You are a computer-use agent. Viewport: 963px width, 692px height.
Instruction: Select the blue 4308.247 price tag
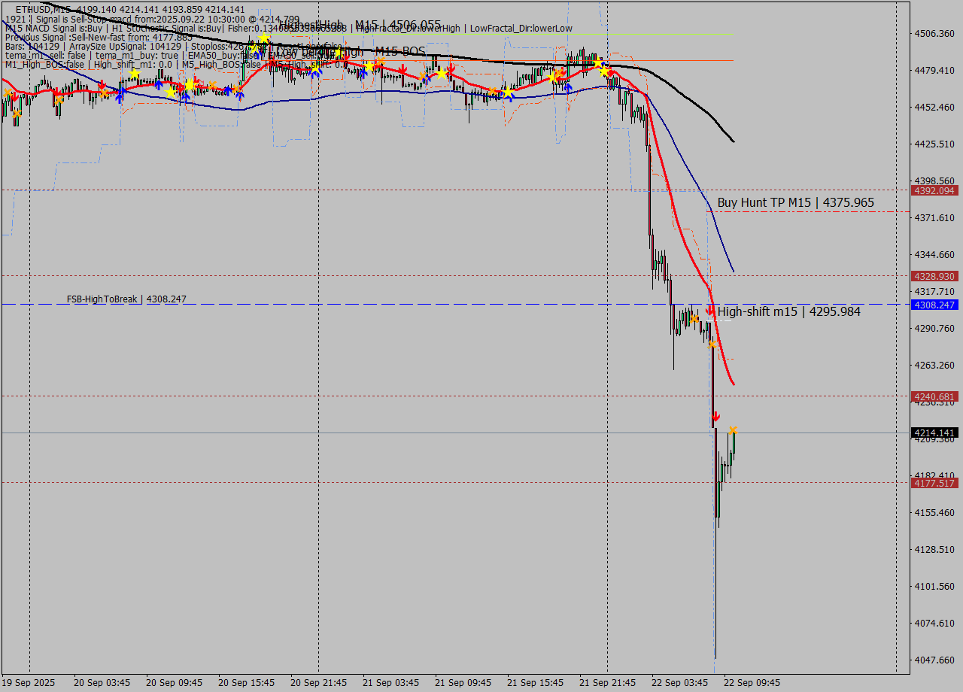click(x=934, y=305)
